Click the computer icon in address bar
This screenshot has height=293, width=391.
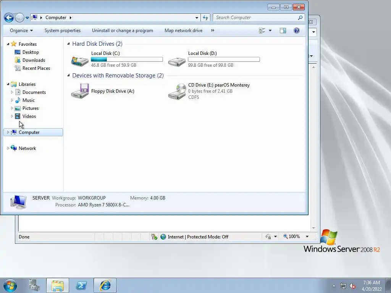coord(34,18)
